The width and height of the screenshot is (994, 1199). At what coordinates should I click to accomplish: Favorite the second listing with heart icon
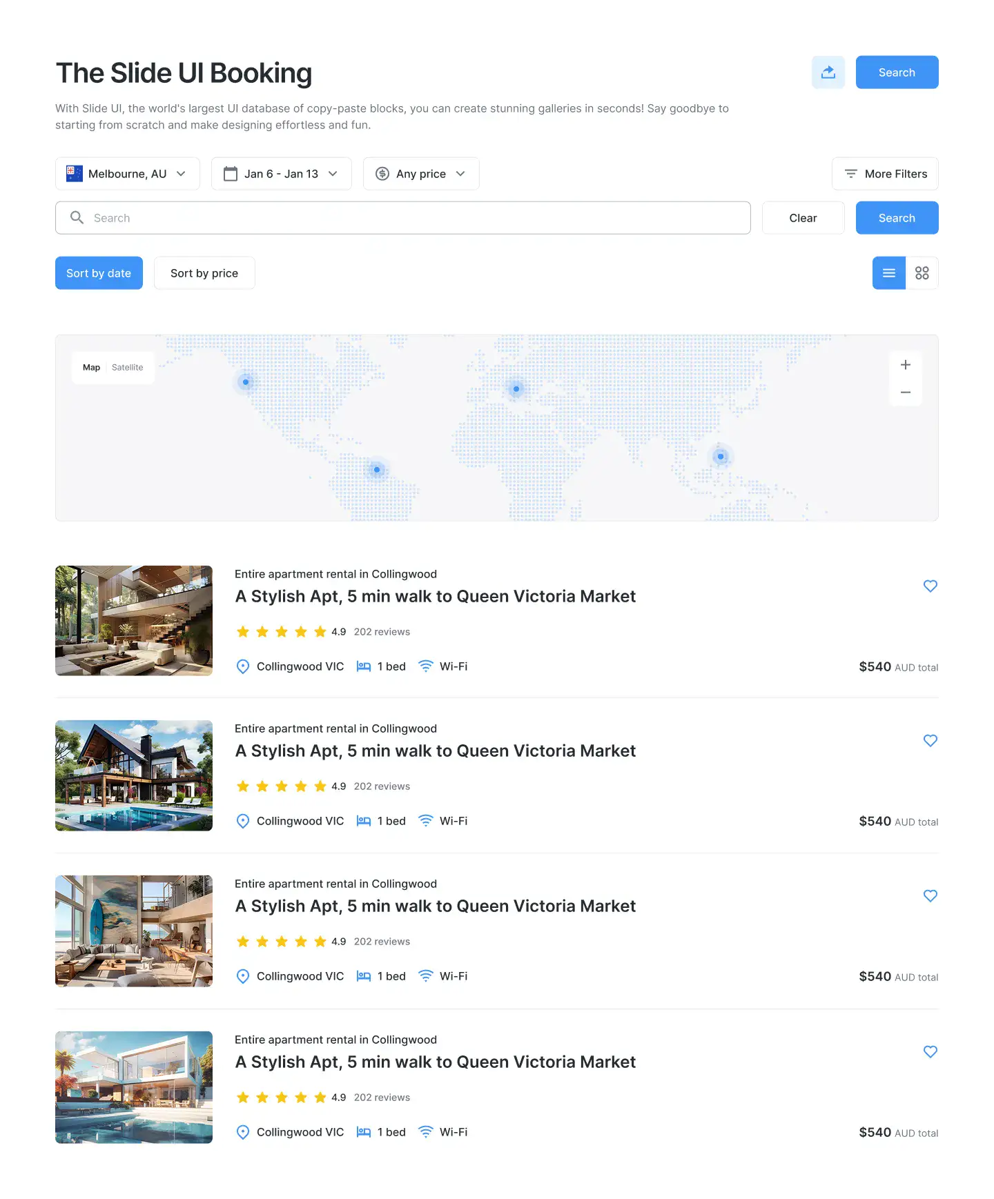930,740
